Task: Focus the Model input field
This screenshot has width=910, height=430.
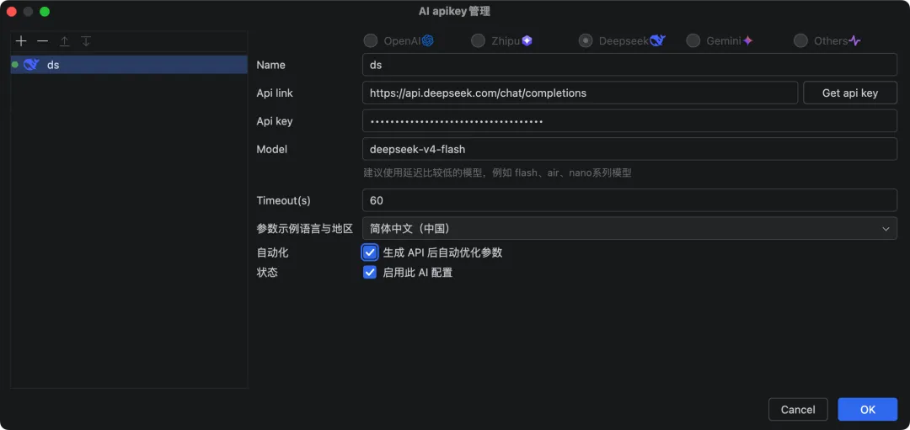Action: tap(629, 149)
